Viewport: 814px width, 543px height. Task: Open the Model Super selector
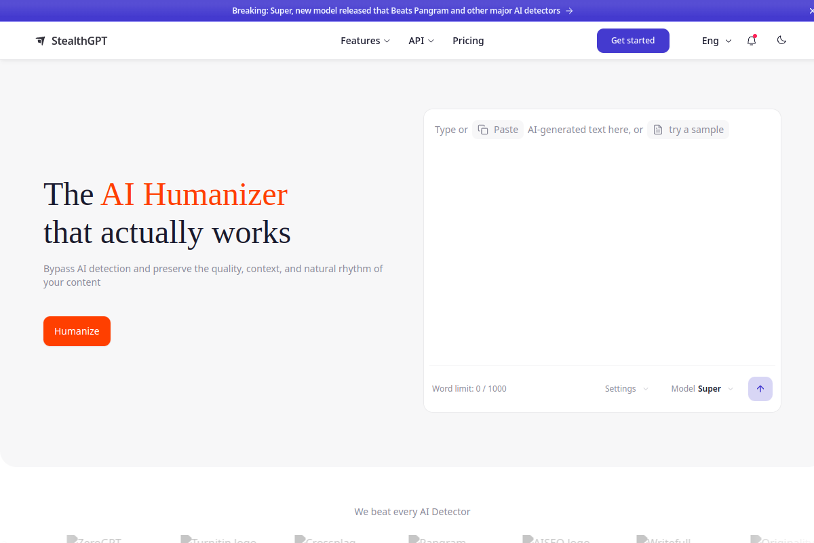(x=702, y=389)
